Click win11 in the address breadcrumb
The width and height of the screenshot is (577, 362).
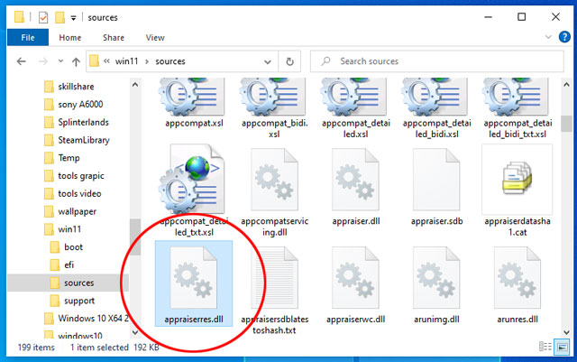(x=126, y=61)
